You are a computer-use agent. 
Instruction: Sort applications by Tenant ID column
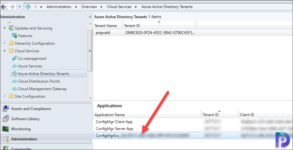click(x=220, y=115)
